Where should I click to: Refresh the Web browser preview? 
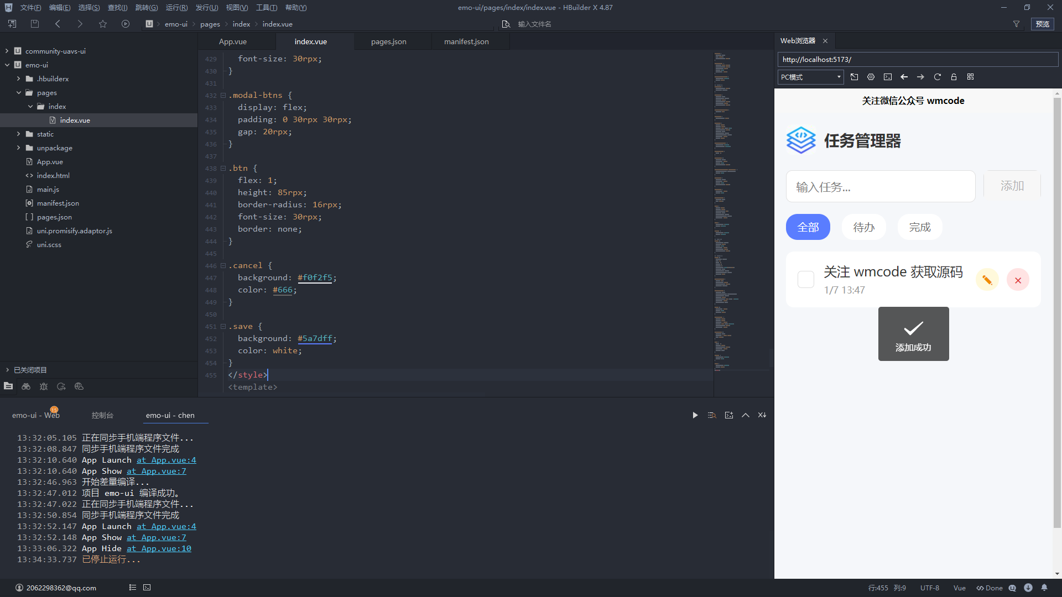click(x=937, y=77)
